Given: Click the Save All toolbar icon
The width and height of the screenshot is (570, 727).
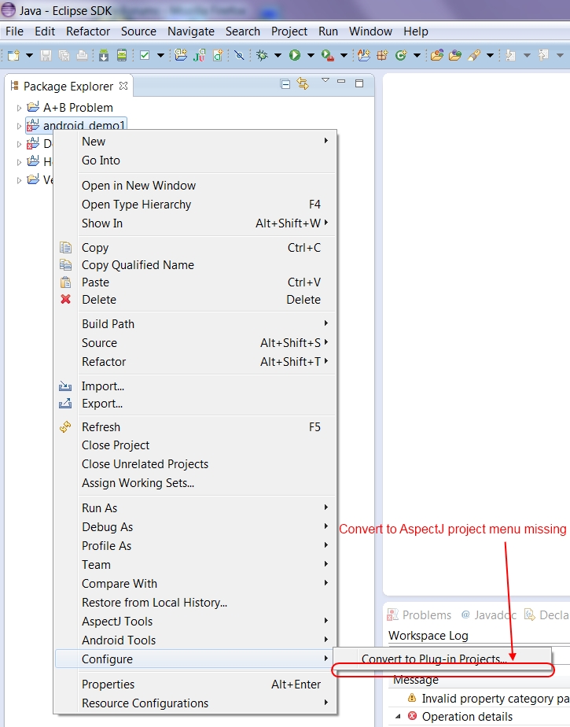Looking at the screenshot, I should tap(64, 56).
